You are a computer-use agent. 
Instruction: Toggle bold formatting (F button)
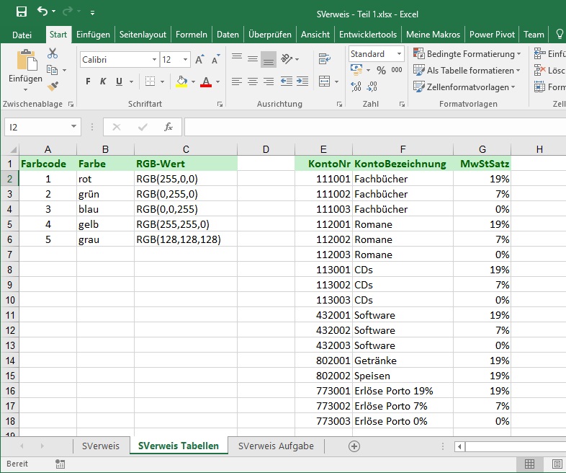coord(88,81)
